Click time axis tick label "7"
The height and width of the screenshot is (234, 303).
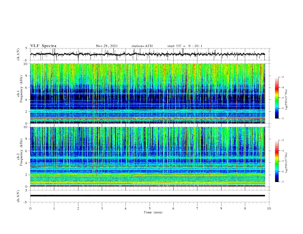click(x=197, y=208)
